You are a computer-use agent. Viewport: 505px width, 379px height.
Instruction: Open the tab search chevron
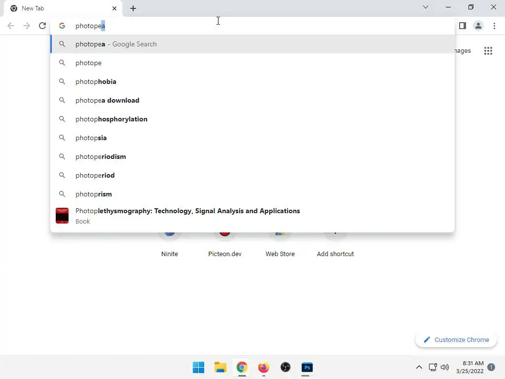coord(426,7)
